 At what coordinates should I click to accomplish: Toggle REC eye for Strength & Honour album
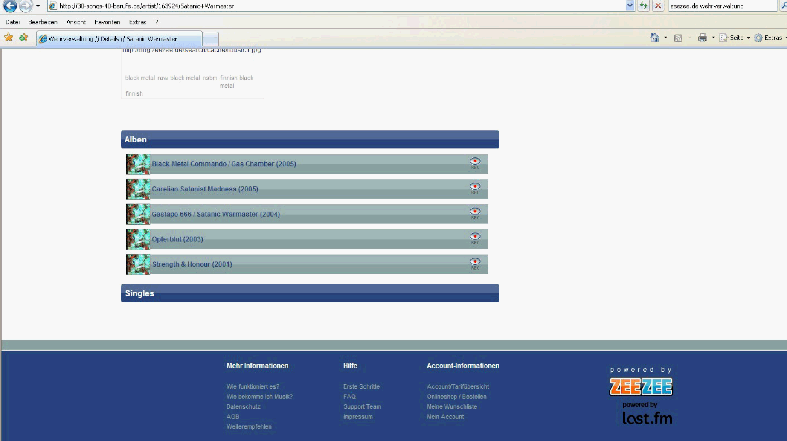pos(475,262)
